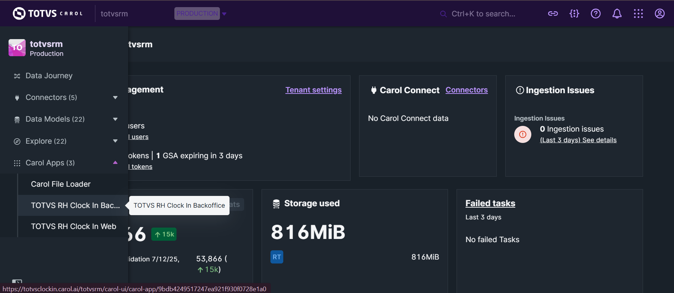Screen dimensions: 674x293
Task: Open the user account profile icon
Action: click(659, 14)
